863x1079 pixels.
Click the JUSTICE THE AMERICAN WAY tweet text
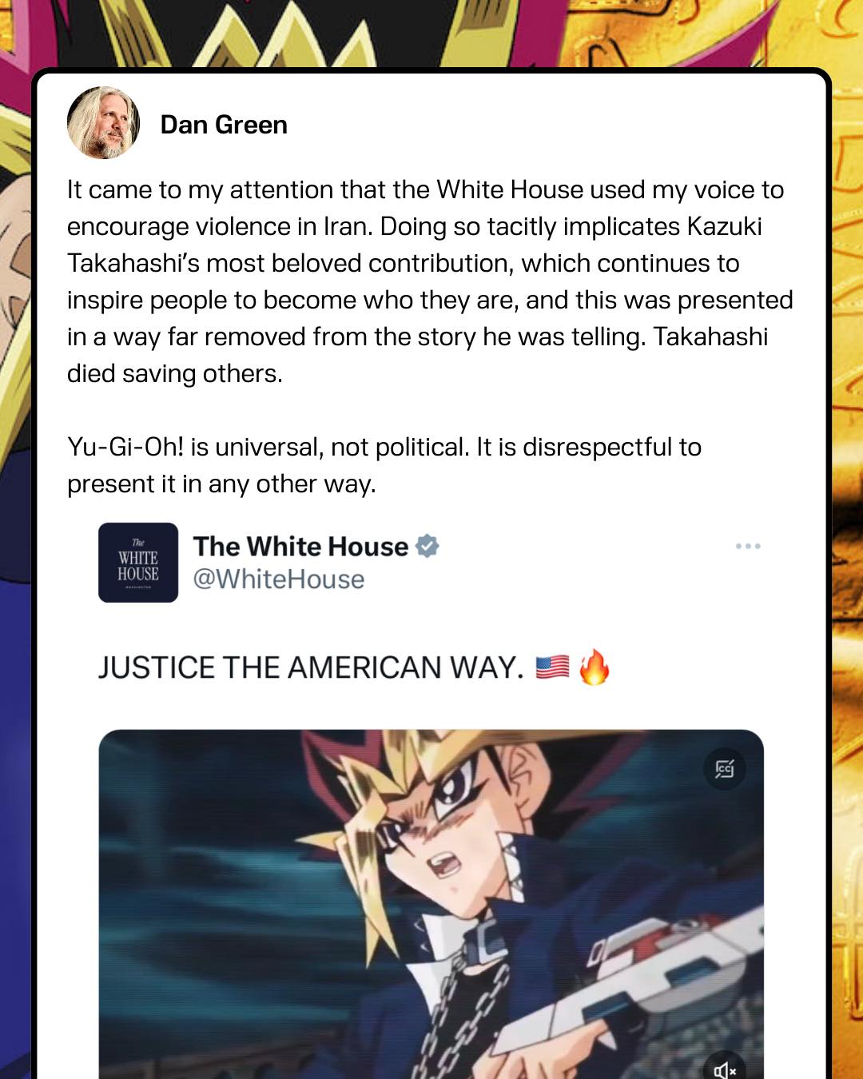(311, 667)
